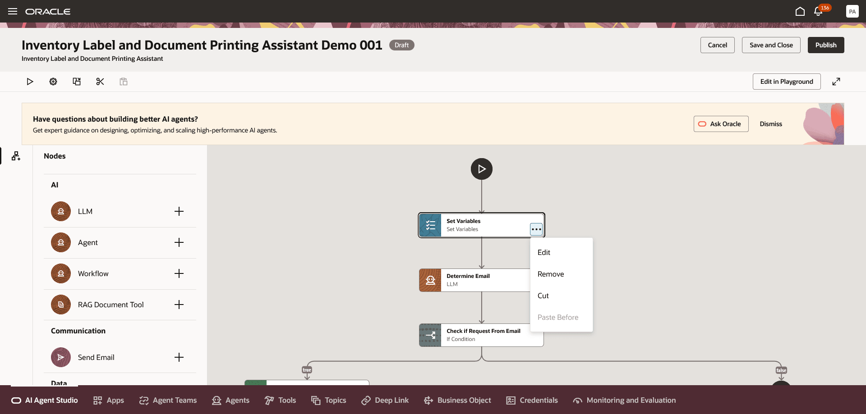Add a Workflow node with plus icon

coord(179,273)
